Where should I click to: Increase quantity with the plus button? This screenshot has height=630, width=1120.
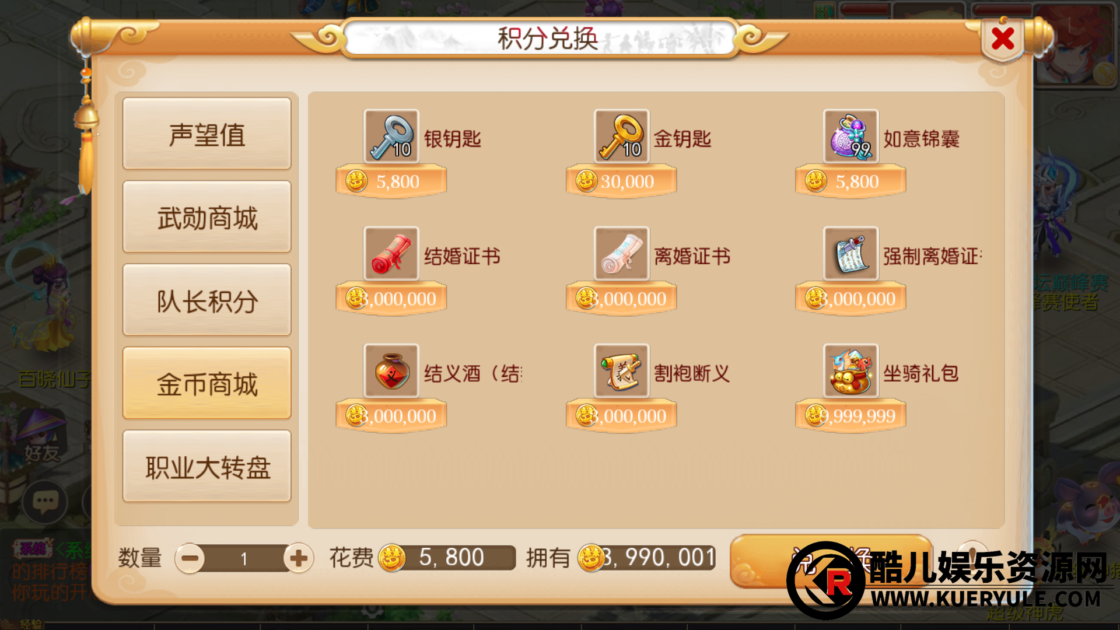tap(298, 558)
